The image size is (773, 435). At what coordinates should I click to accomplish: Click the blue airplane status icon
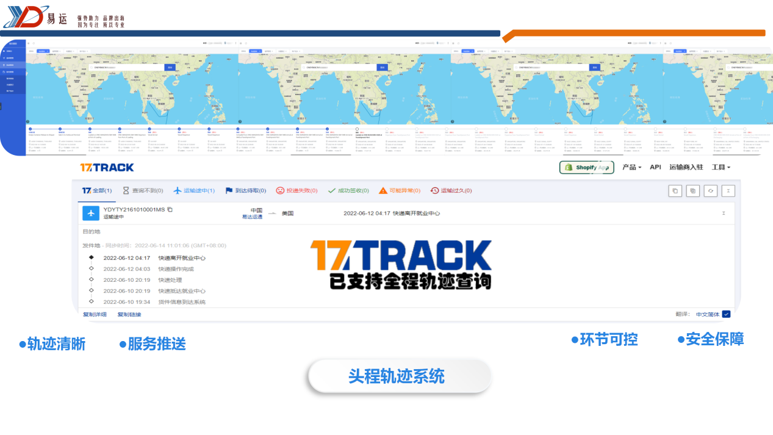[x=91, y=213]
